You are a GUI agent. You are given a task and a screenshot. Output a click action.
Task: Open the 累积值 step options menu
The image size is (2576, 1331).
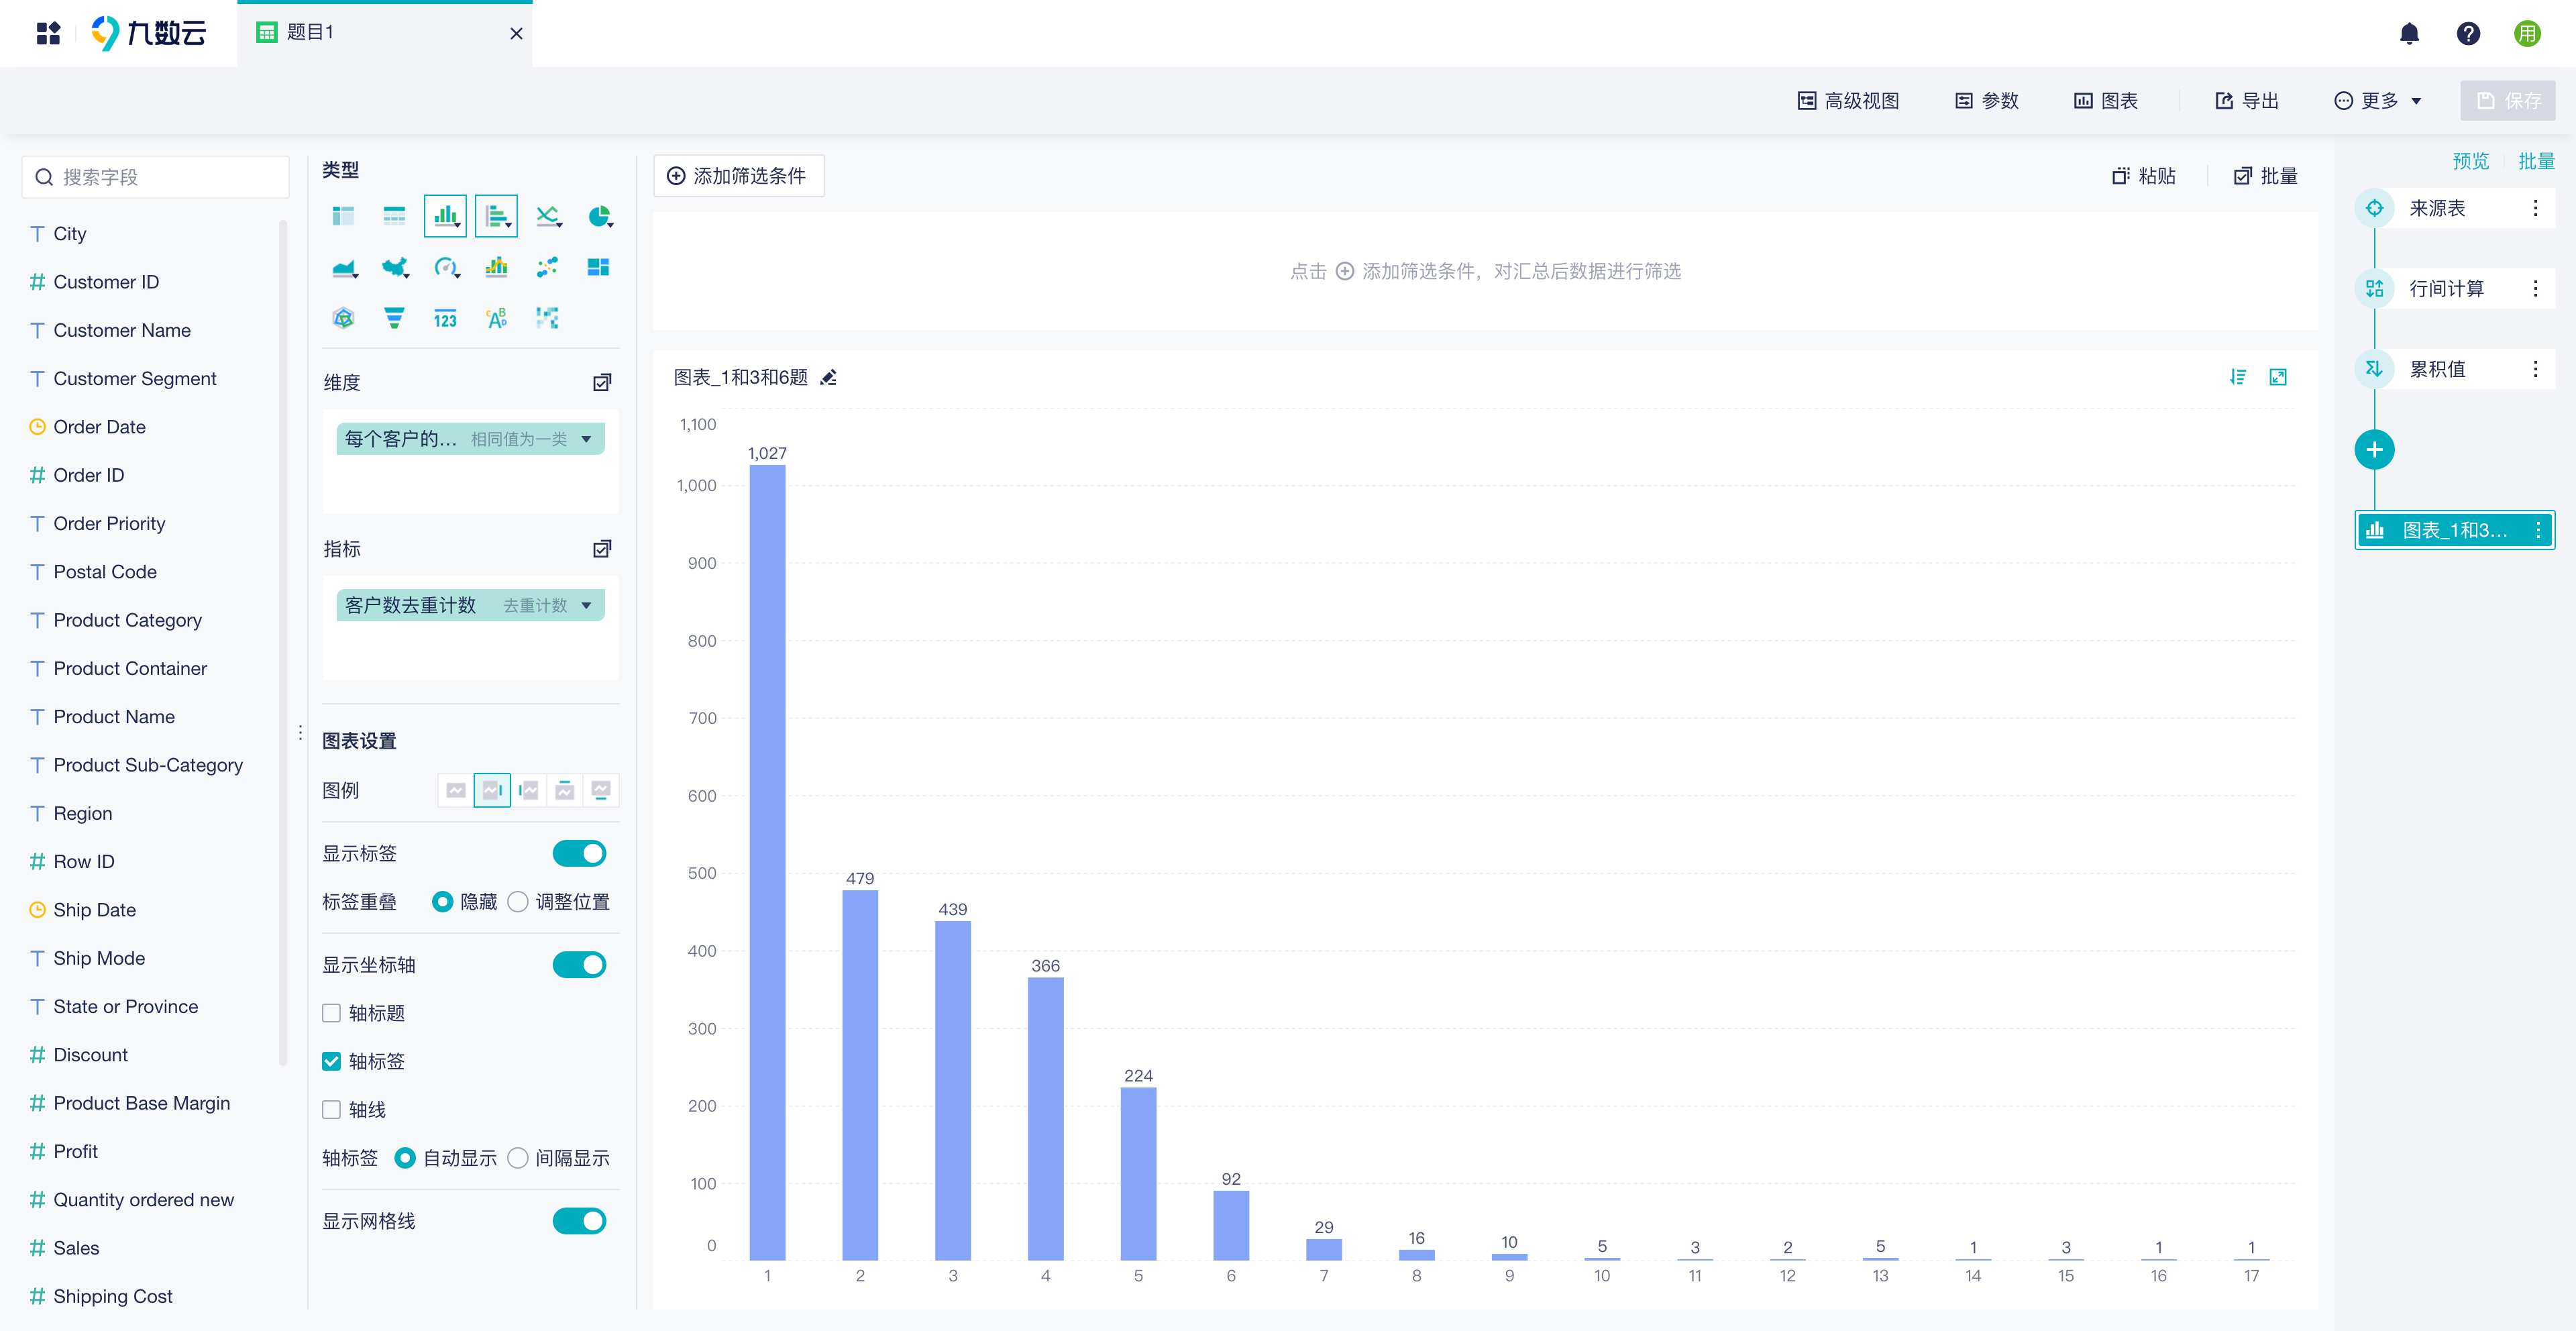point(2536,369)
